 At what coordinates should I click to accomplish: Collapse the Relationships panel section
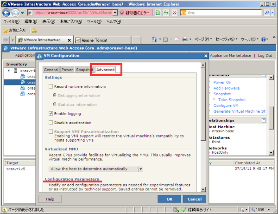point(264,120)
